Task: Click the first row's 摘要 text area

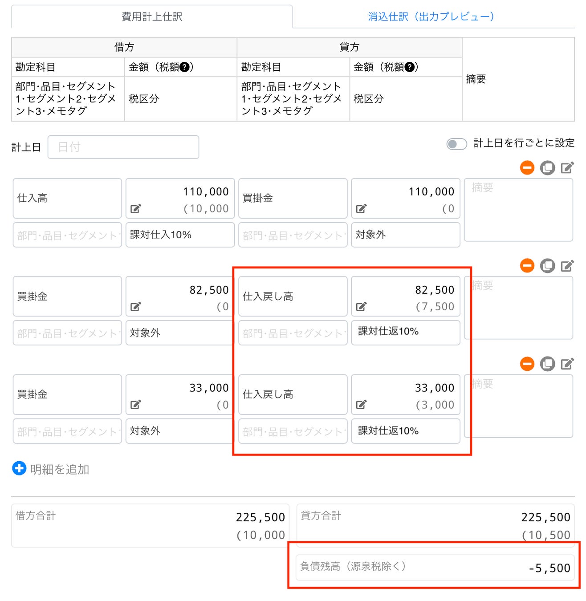Action: click(518, 210)
